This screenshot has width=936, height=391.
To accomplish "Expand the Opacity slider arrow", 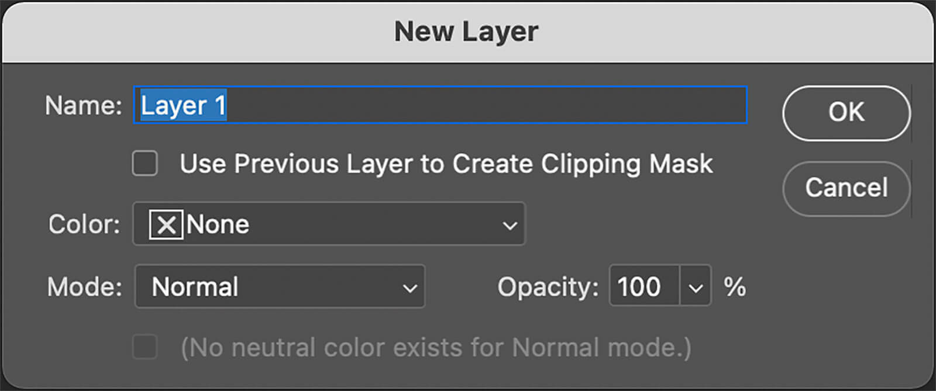I will pos(696,287).
